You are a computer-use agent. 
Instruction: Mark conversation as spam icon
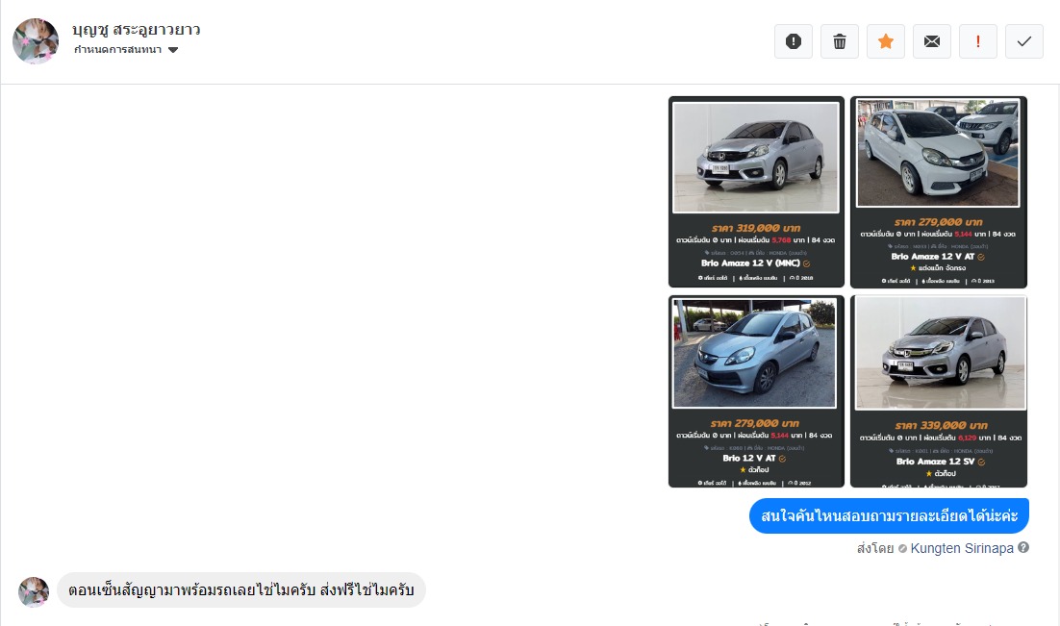793,41
